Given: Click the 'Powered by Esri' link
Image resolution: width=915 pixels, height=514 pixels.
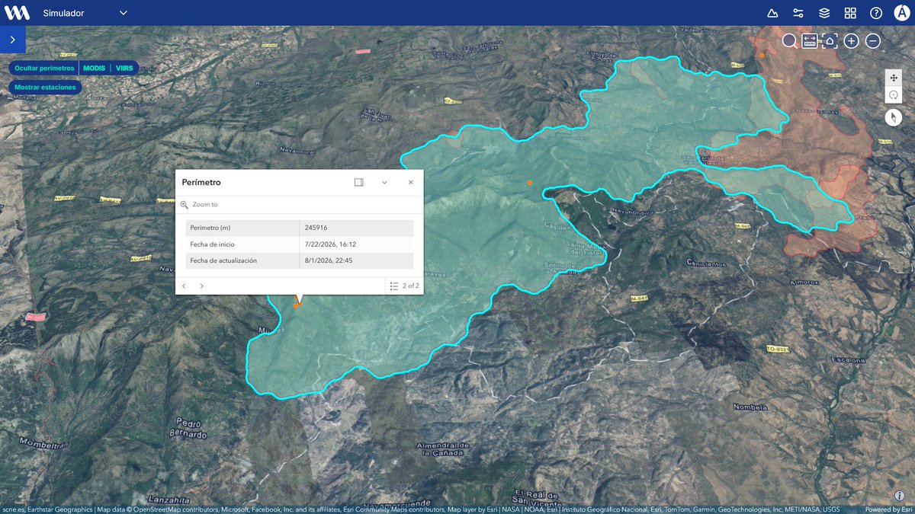Looking at the screenshot, I should point(888,509).
